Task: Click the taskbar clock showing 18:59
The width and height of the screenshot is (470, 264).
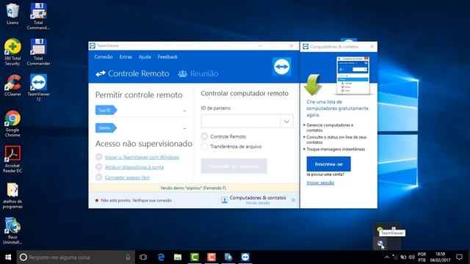Action: (x=440, y=257)
